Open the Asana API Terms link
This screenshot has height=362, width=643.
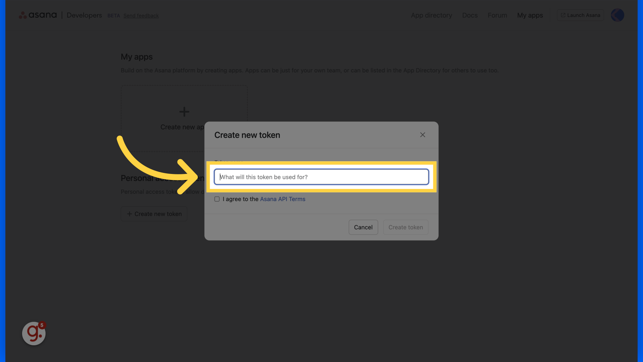[x=283, y=199]
